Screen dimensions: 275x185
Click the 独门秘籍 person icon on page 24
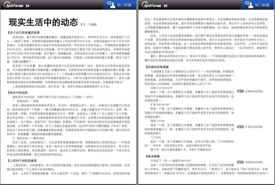111,4
